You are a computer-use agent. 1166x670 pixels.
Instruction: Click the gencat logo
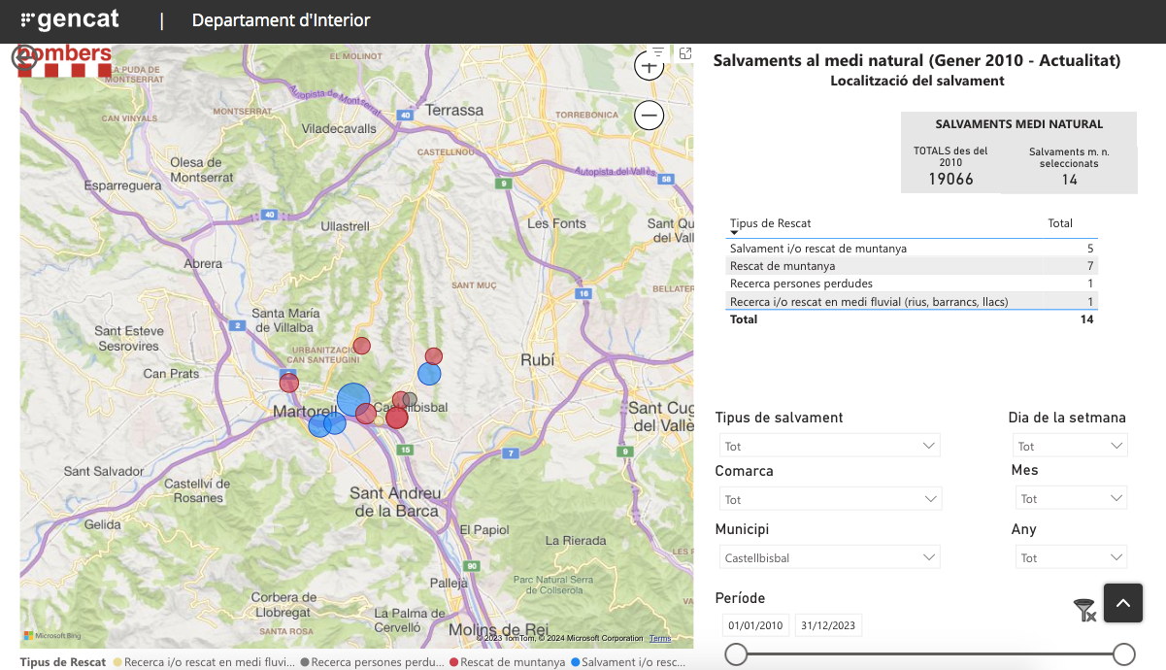pos(70,19)
